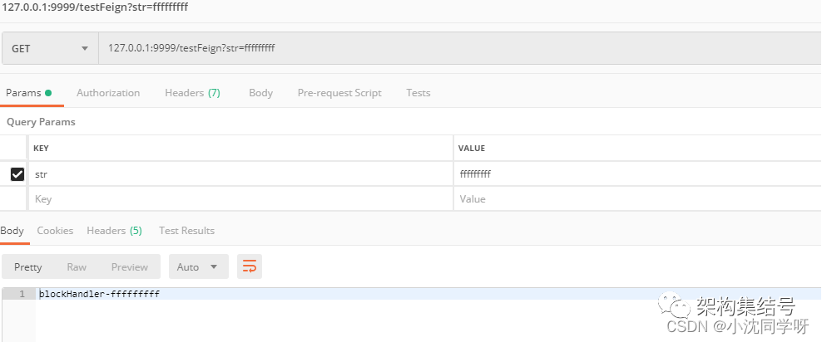Show the response Cookies tab

click(x=55, y=231)
